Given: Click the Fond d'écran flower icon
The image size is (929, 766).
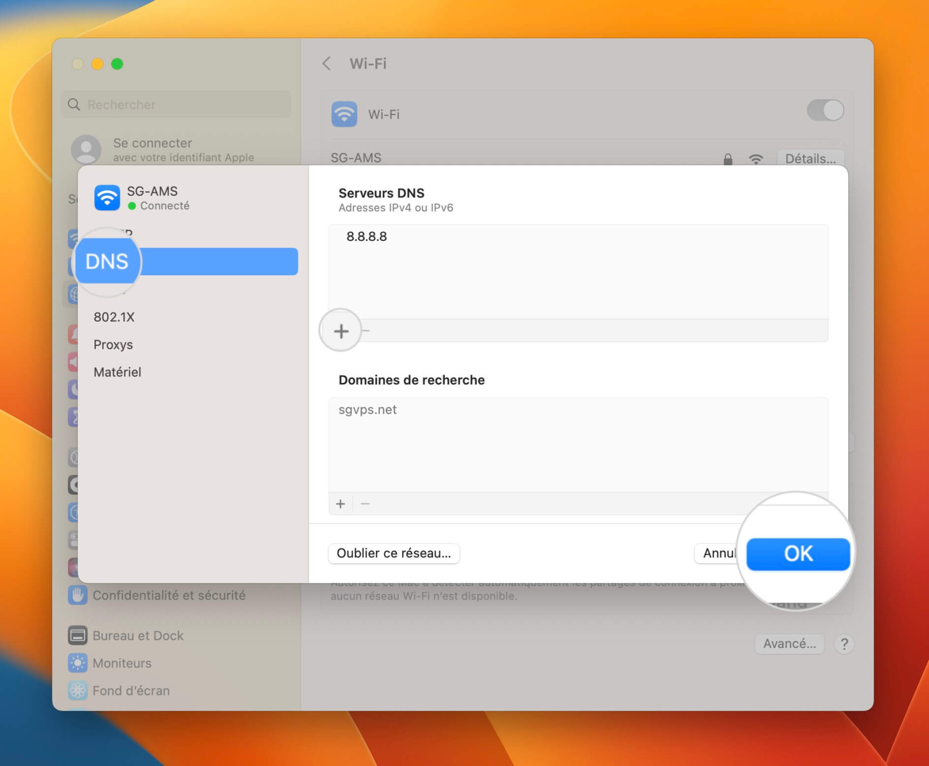Looking at the screenshot, I should click(x=77, y=691).
